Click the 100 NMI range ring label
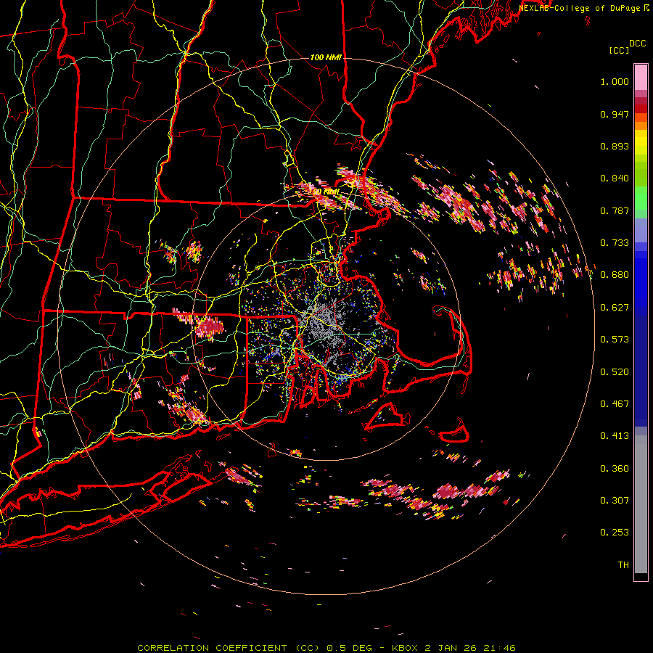The image size is (653, 653). coord(326,57)
